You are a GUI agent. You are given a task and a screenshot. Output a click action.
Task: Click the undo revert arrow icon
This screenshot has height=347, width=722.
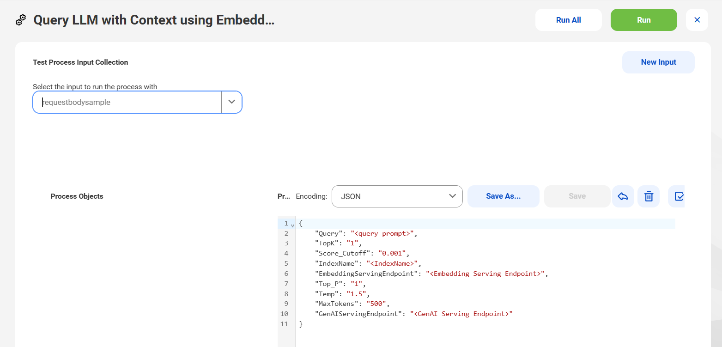pos(623,196)
